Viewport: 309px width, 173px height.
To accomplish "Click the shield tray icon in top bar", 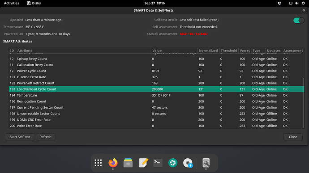I will (279, 3).
